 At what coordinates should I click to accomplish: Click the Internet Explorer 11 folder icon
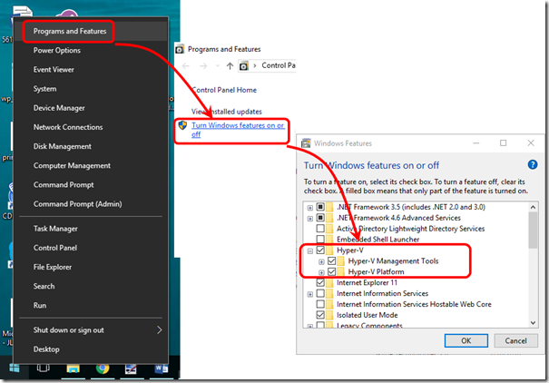click(329, 282)
